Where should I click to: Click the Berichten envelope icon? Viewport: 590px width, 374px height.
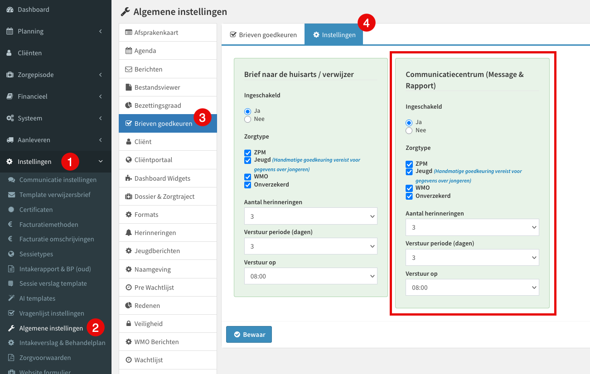pyautogui.click(x=129, y=69)
